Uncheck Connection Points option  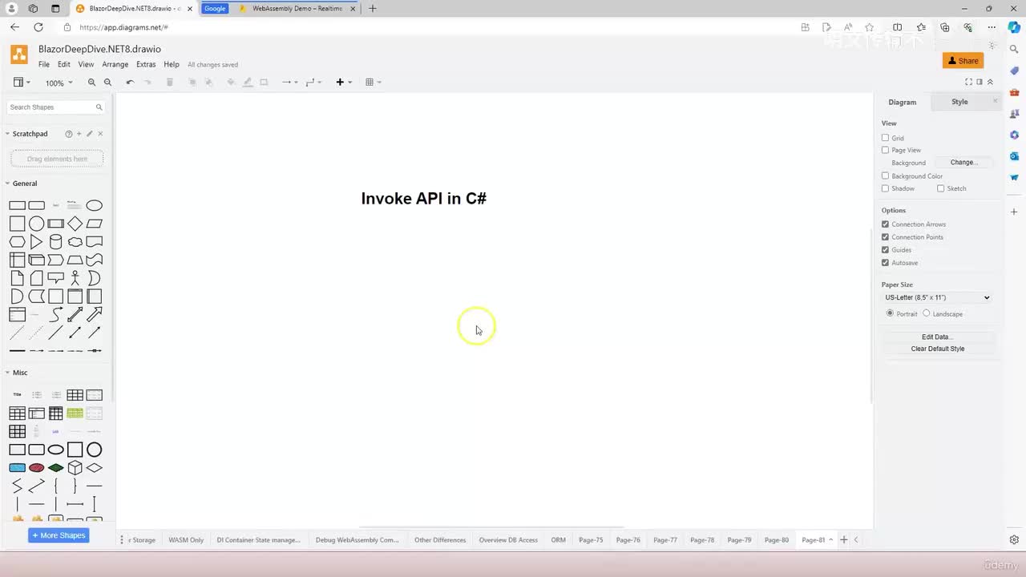(x=885, y=237)
